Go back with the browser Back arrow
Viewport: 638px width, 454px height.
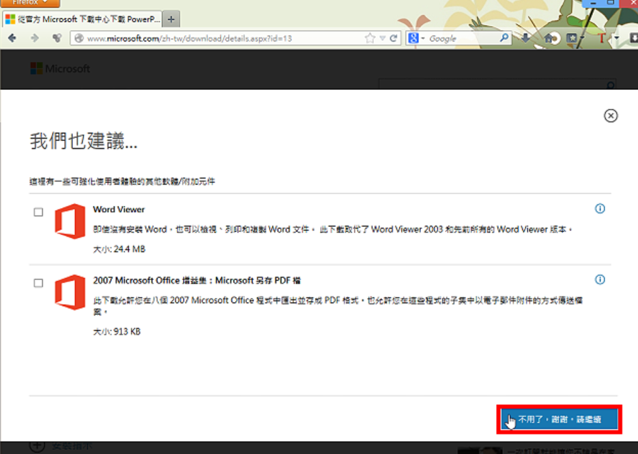tap(12, 38)
